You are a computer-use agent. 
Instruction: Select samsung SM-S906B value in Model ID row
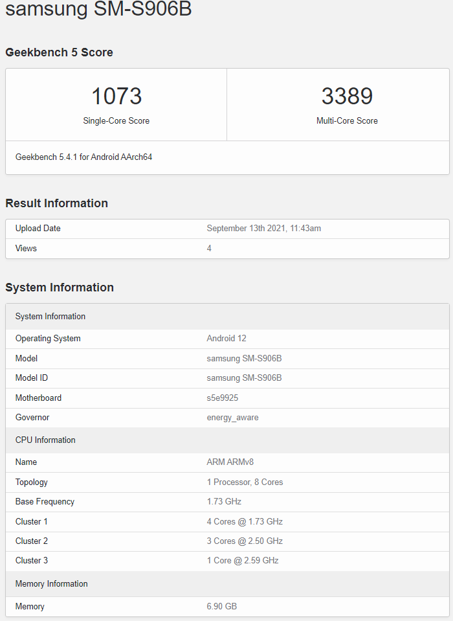(x=244, y=378)
